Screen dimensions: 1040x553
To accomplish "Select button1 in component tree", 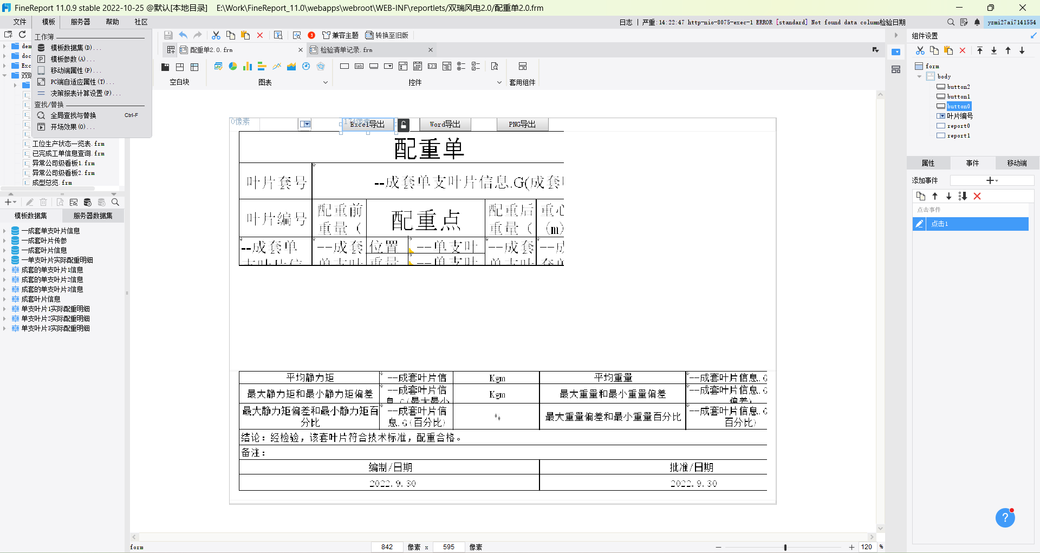I will (x=958, y=96).
